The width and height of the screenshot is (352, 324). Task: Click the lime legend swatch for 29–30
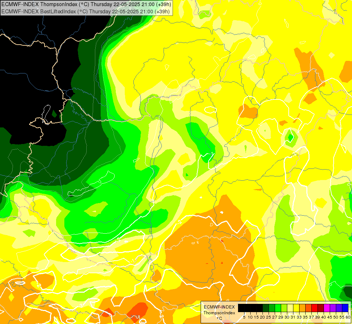click(284, 308)
